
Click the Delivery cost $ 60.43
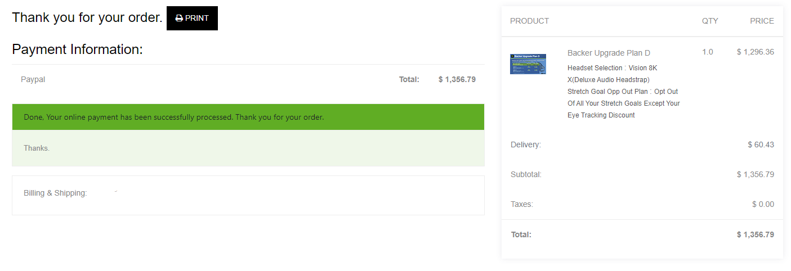coord(761,144)
